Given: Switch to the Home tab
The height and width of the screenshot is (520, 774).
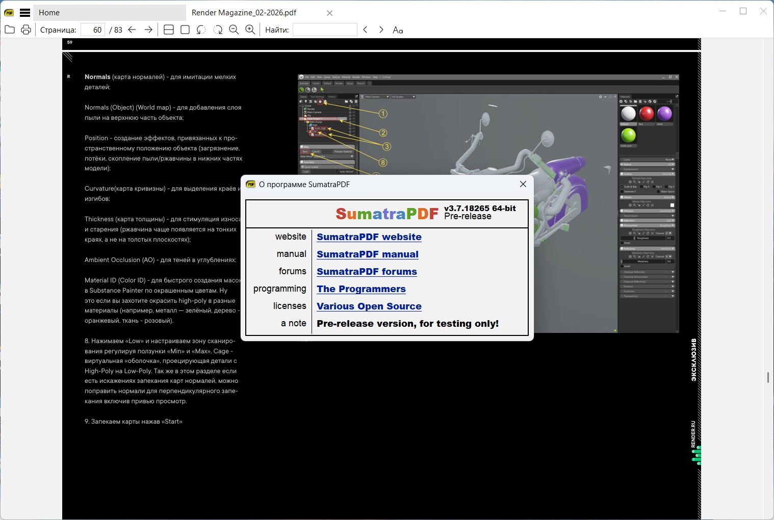Looking at the screenshot, I should pyautogui.click(x=110, y=13).
